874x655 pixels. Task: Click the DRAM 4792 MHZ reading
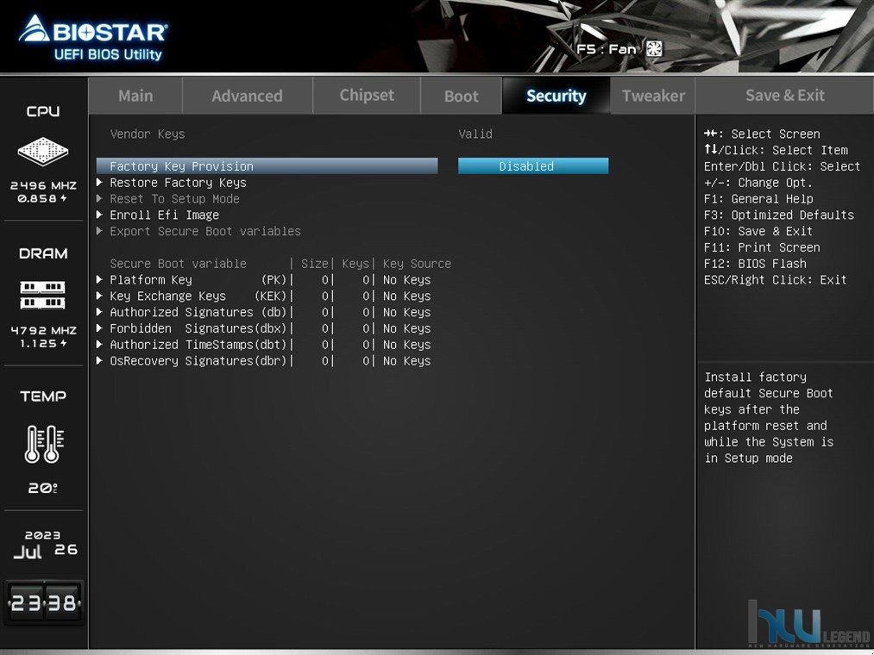tap(43, 330)
